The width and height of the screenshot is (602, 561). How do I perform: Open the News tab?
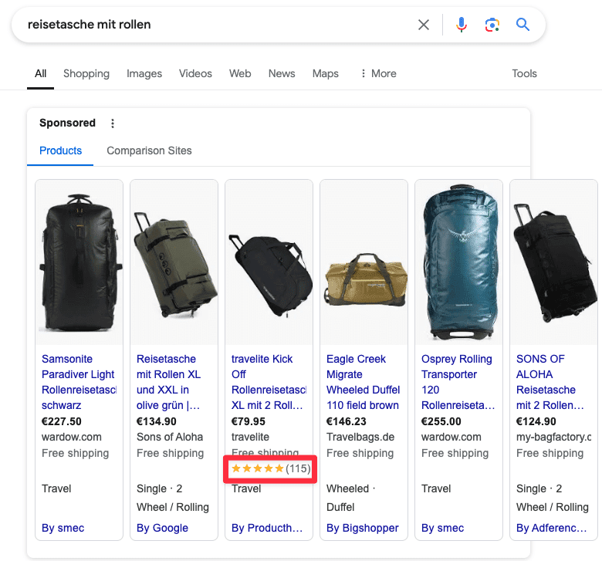point(282,73)
